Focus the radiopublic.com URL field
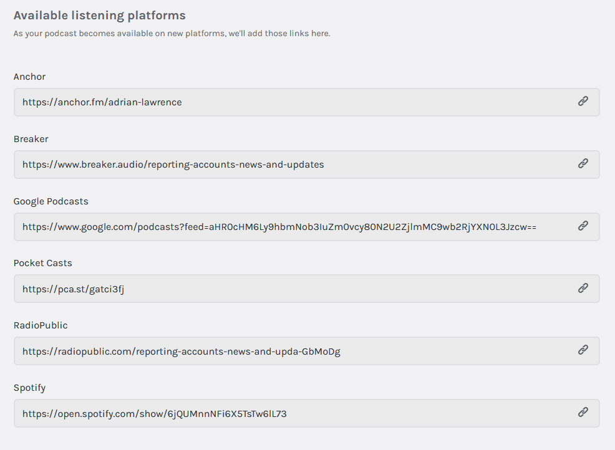Image resolution: width=615 pixels, height=450 pixels. point(307,352)
